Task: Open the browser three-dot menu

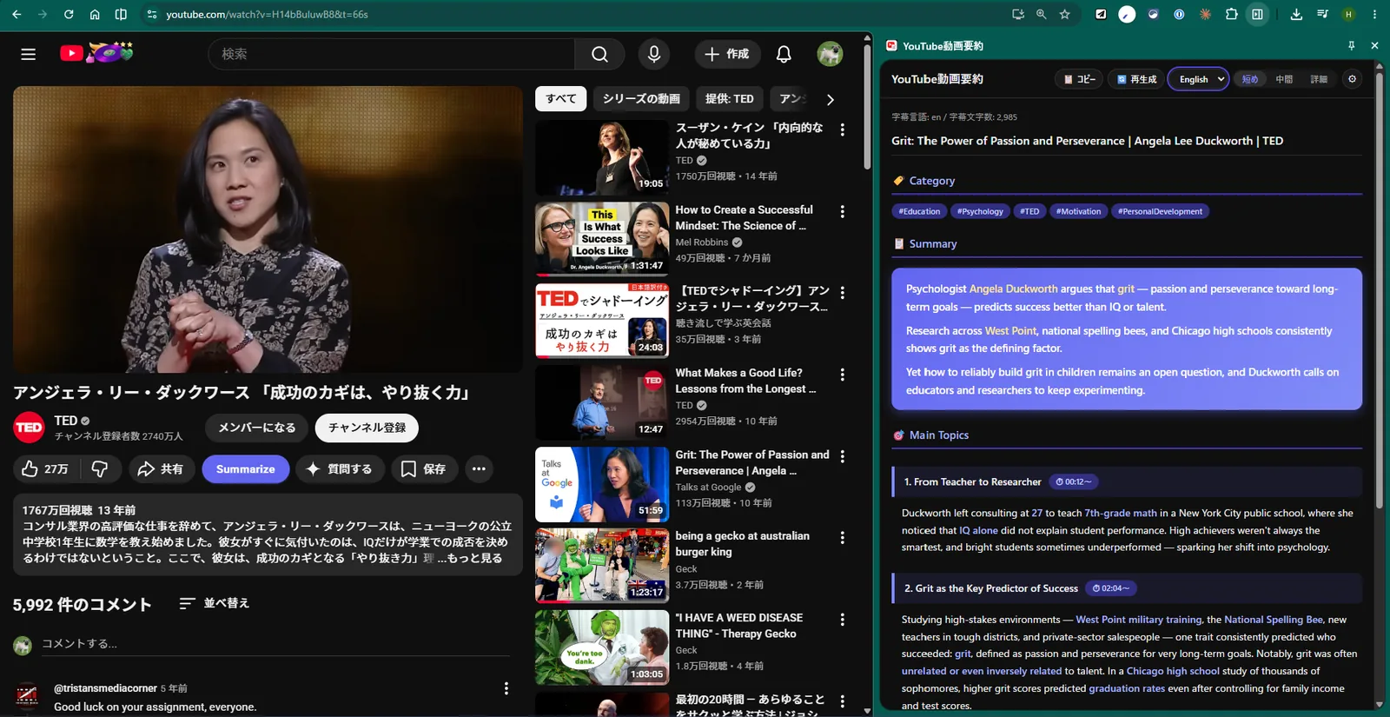Action: pyautogui.click(x=1374, y=14)
